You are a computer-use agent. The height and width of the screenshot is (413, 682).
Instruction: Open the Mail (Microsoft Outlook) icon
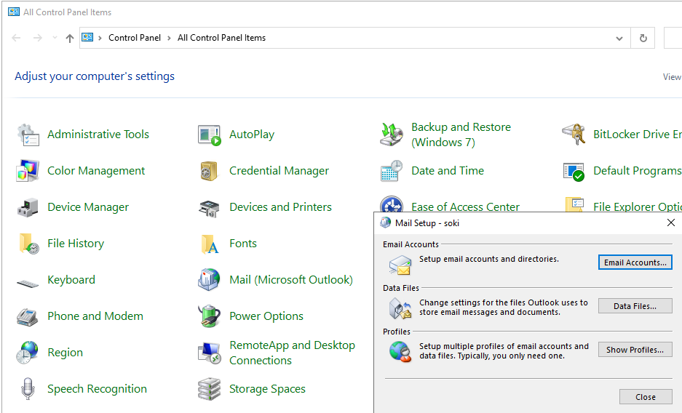tap(209, 280)
